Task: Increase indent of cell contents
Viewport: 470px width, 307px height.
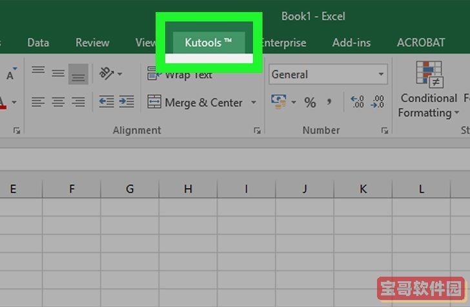Action: click(126, 102)
